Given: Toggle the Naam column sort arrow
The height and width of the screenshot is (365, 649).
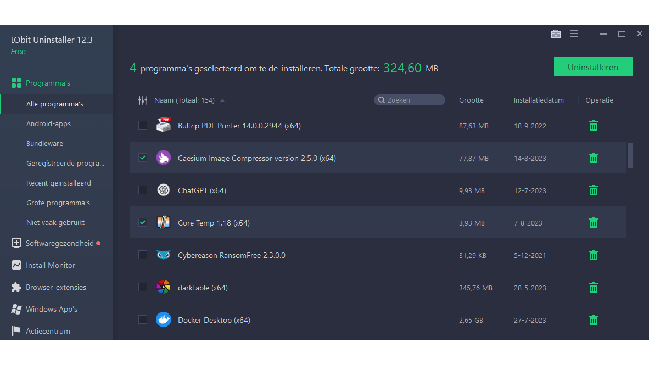Looking at the screenshot, I should [222, 100].
